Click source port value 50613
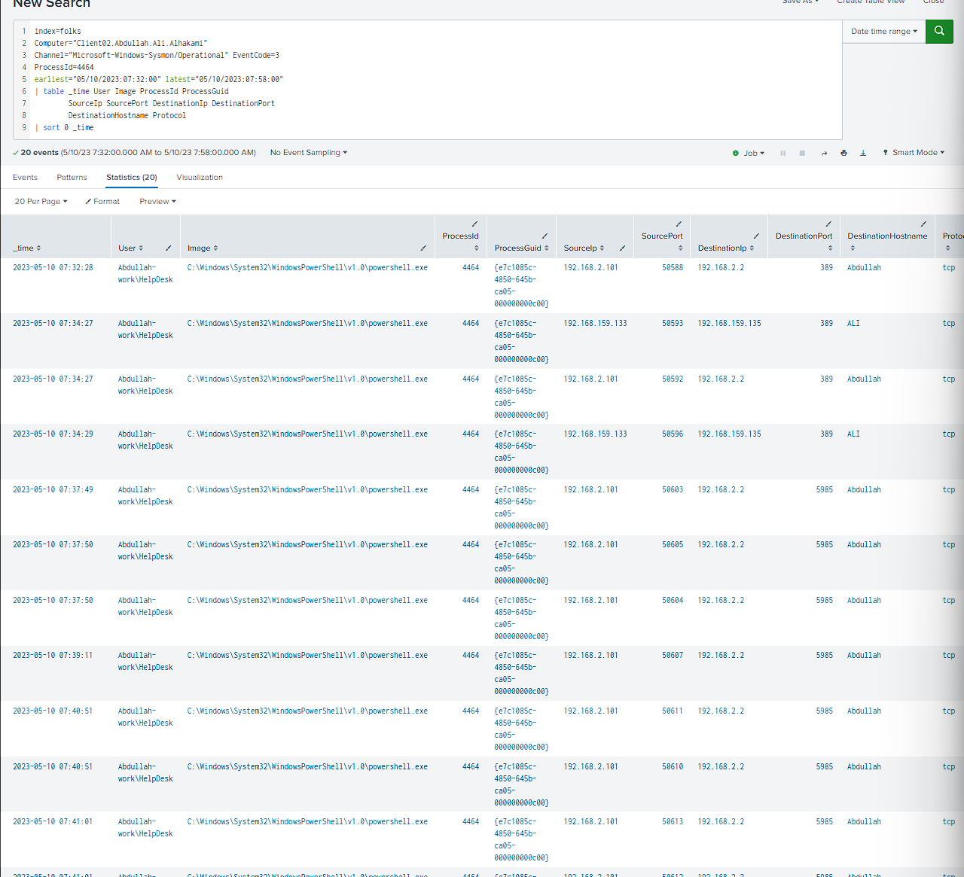Screen dimensions: 964x877 (673, 822)
